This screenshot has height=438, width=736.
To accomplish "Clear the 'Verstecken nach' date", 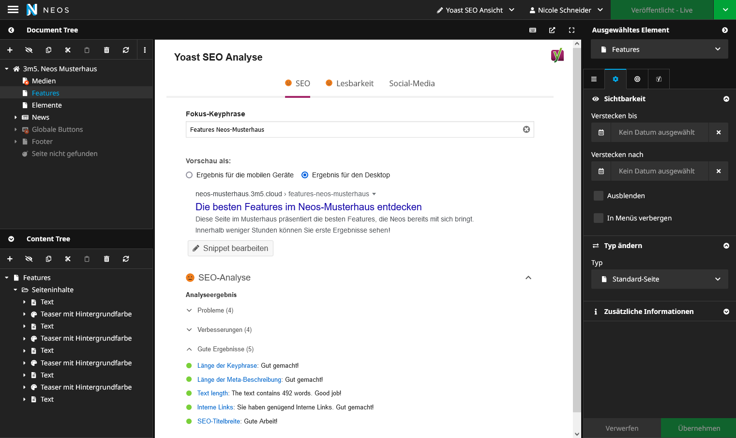I will [719, 171].
